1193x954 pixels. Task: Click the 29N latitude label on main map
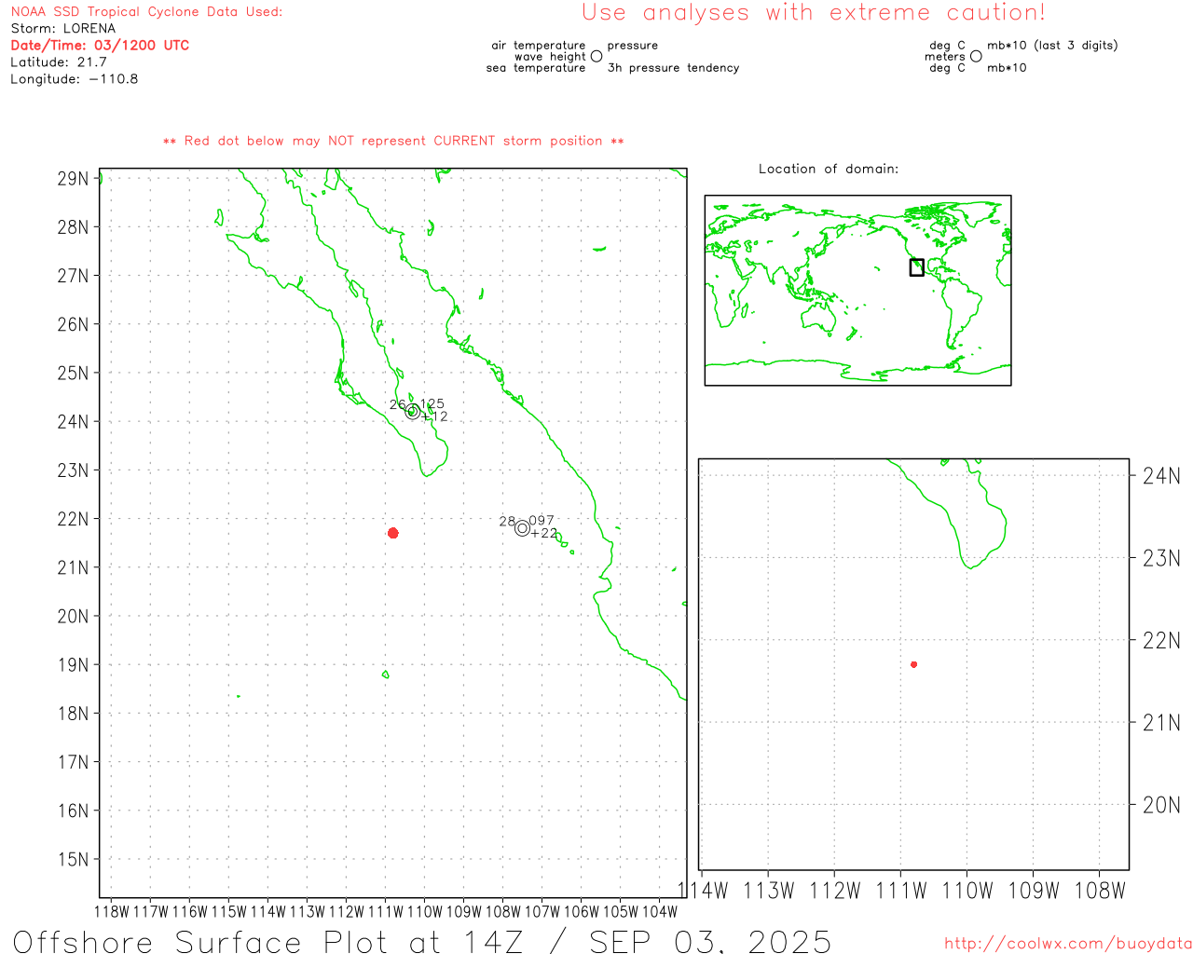click(x=73, y=179)
